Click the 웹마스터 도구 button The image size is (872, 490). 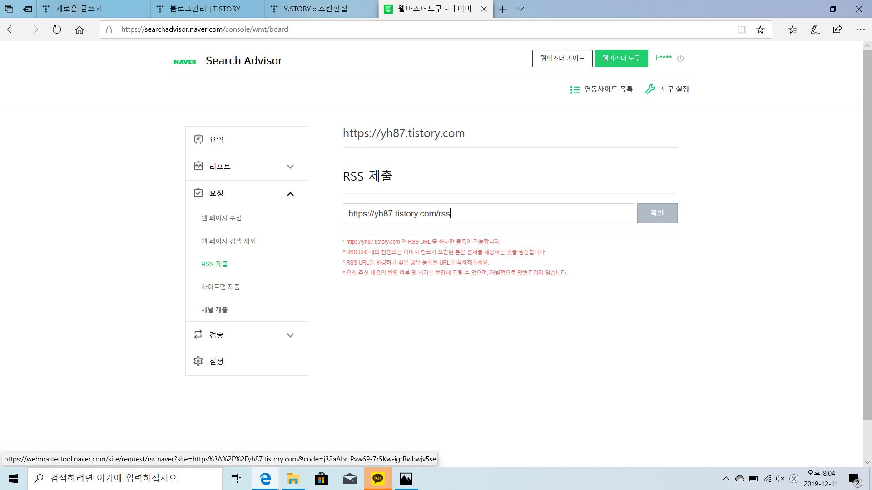[x=621, y=58]
